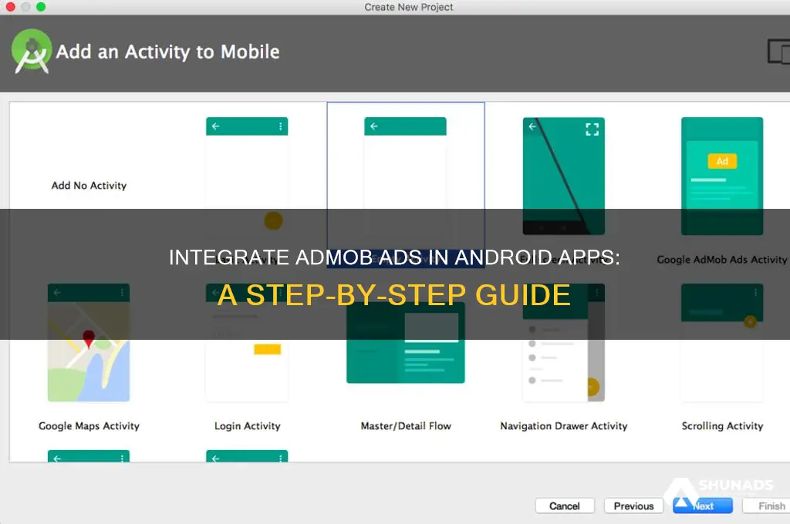This screenshot has height=524, width=790.
Task: Click the yellow Ad badge in AdMob thumbnail
Action: pos(722,161)
